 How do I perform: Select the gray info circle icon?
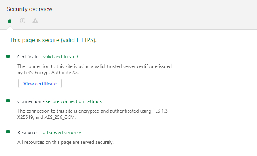(x=23, y=21)
